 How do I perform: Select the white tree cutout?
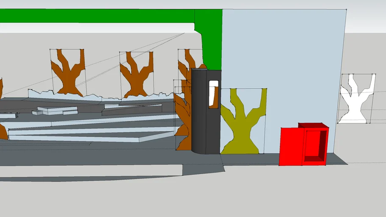click(356, 98)
